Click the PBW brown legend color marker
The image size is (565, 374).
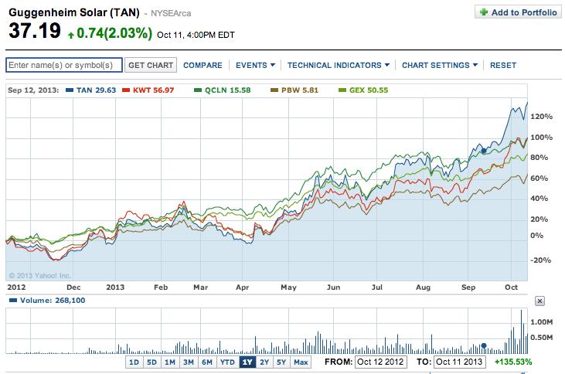[274, 90]
